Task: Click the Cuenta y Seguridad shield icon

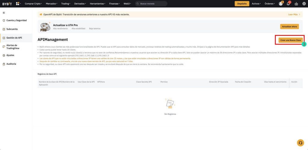Action: 4,21
